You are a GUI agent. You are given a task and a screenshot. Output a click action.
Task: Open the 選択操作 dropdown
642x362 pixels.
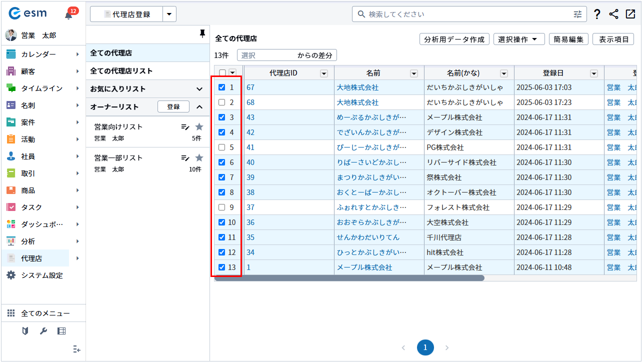point(519,39)
